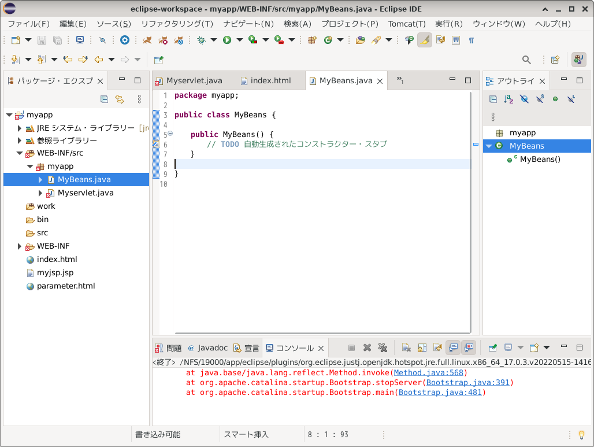Open the Package Explorer view menu dots
This screenshot has width=594, height=447.
[139, 99]
